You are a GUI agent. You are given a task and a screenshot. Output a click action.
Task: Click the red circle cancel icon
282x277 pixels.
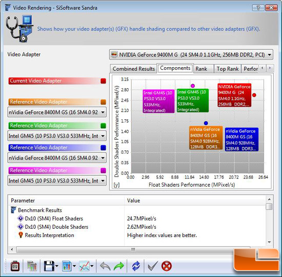pyautogui.click(x=167, y=266)
